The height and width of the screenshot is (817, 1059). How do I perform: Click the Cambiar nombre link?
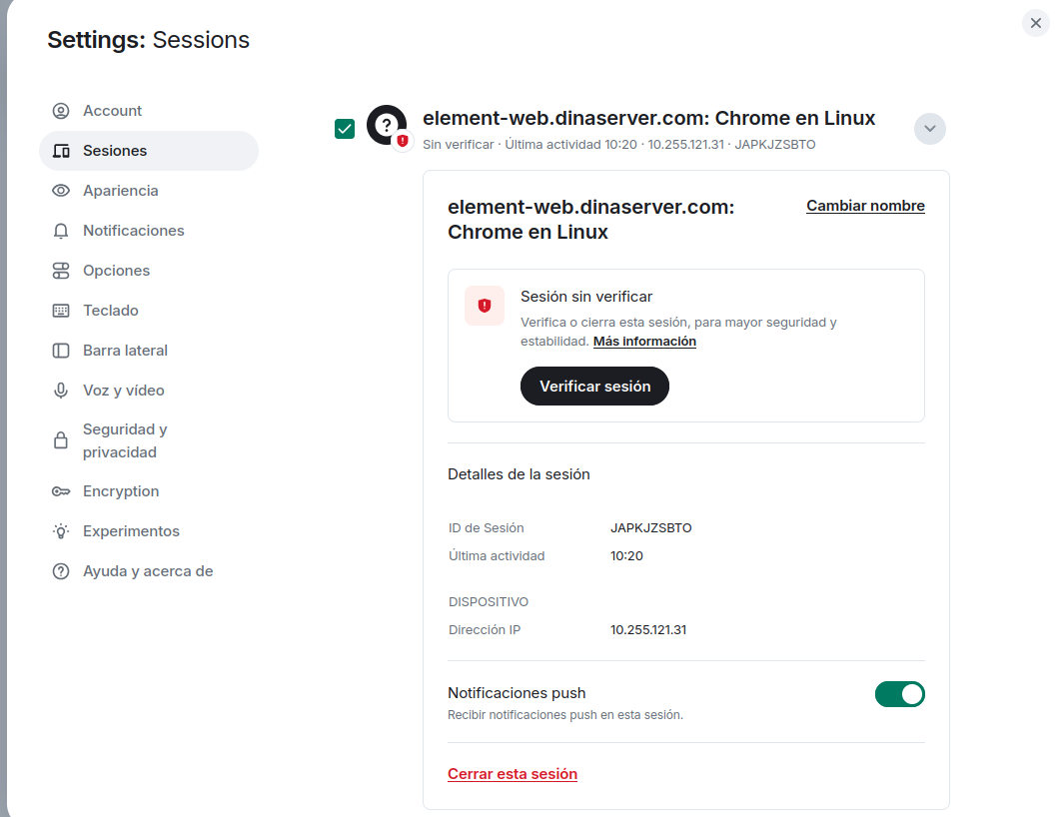tap(865, 206)
